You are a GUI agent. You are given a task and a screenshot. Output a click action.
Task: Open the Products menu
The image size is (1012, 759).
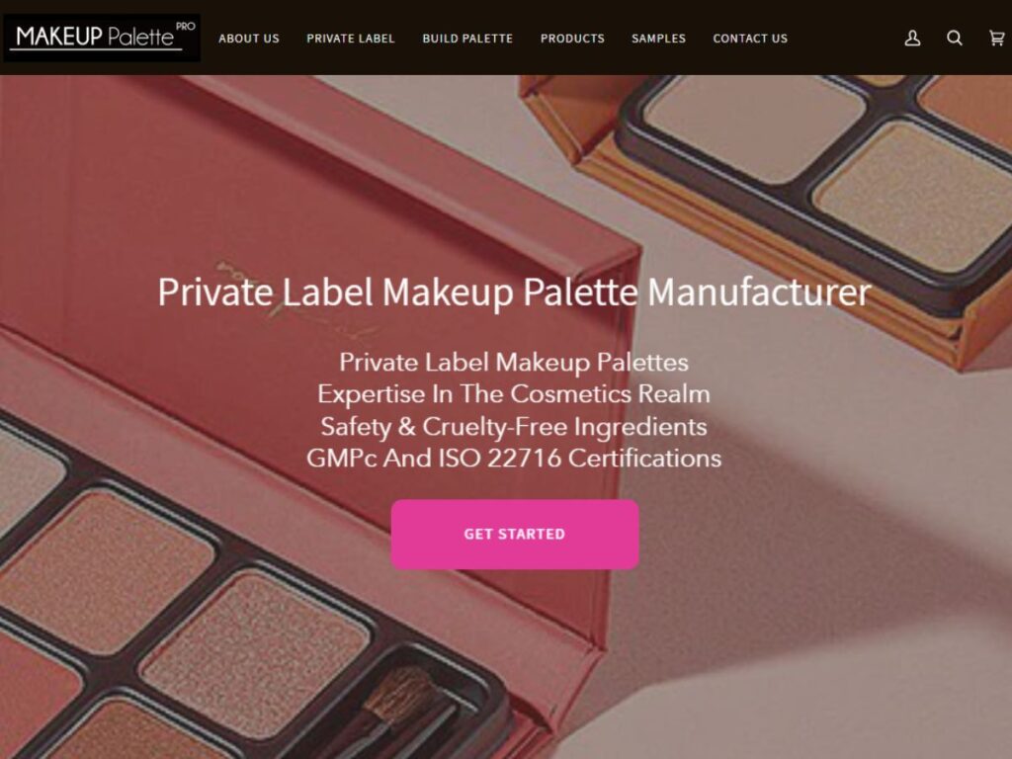point(572,39)
